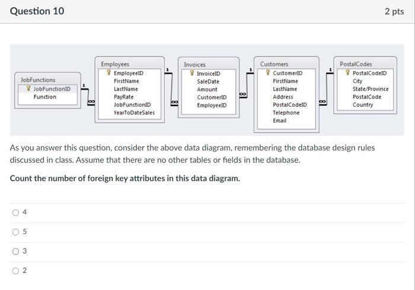Click the Question 10 heading
This screenshot has width=415, height=290.
37,11
